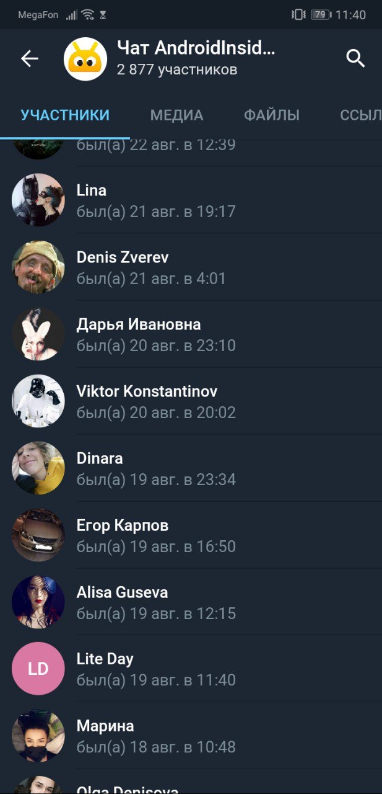Open the search magnifier icon

pos(355,59)
